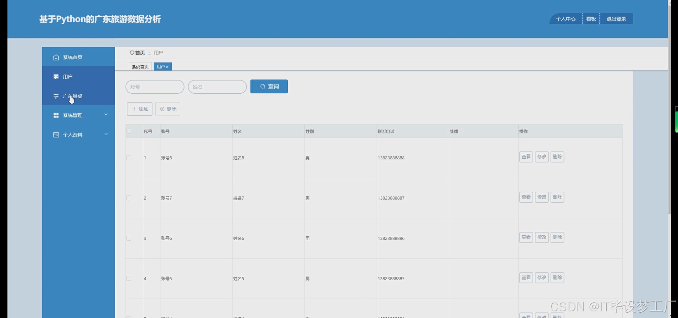Click the plus icon in 添加 button
678x318 pixels.
click(x=134, y=109)
